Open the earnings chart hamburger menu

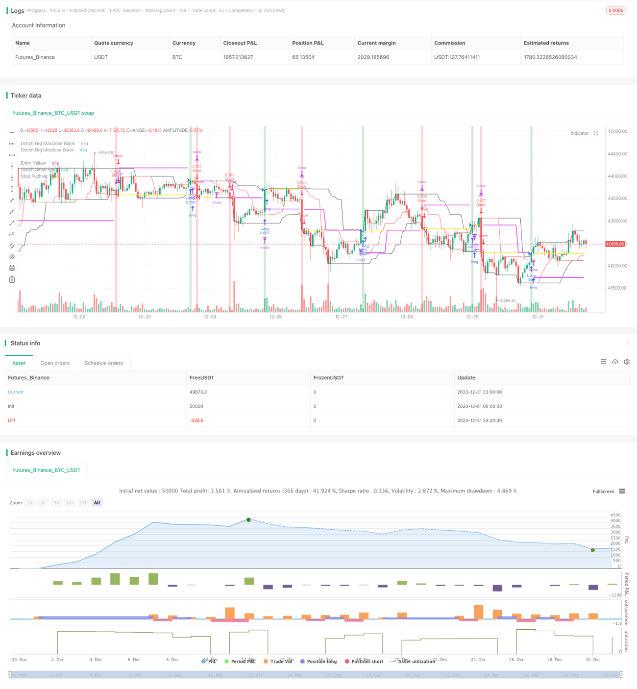tap(622, 491)
